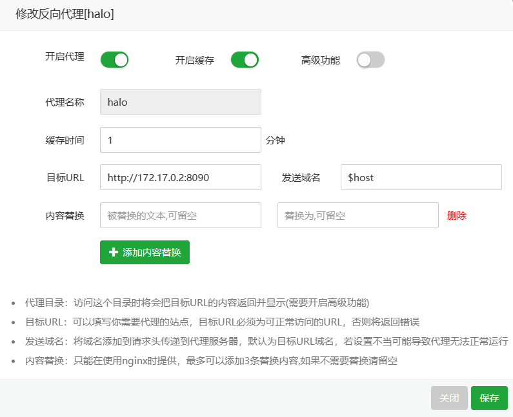Click the 开启缓存 label
Viewport: 513px width, 417px height.
(x=195, y=61)
